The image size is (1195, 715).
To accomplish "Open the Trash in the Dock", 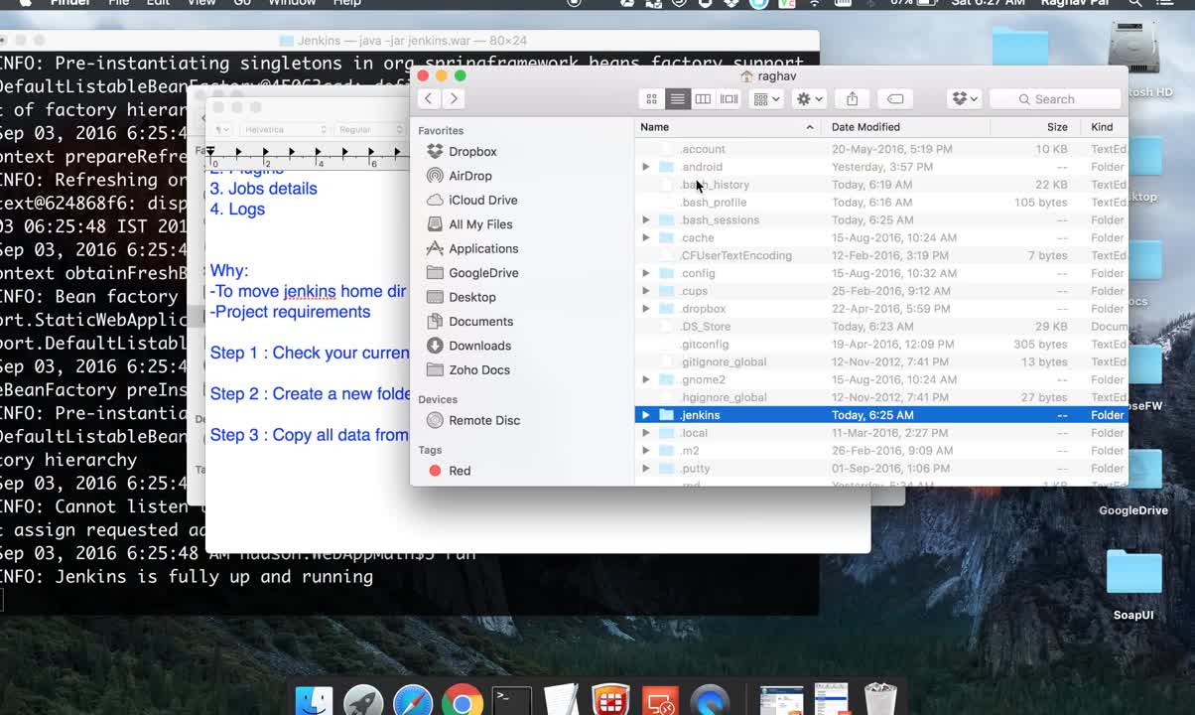I will (880, 700).
